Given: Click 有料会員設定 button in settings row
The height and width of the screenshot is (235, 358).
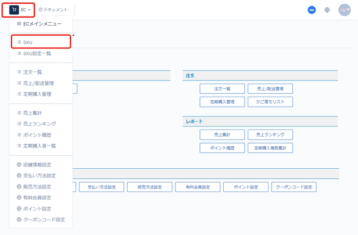Looking at the screenshot, I should pyautogui.click(x=197, y=187).
